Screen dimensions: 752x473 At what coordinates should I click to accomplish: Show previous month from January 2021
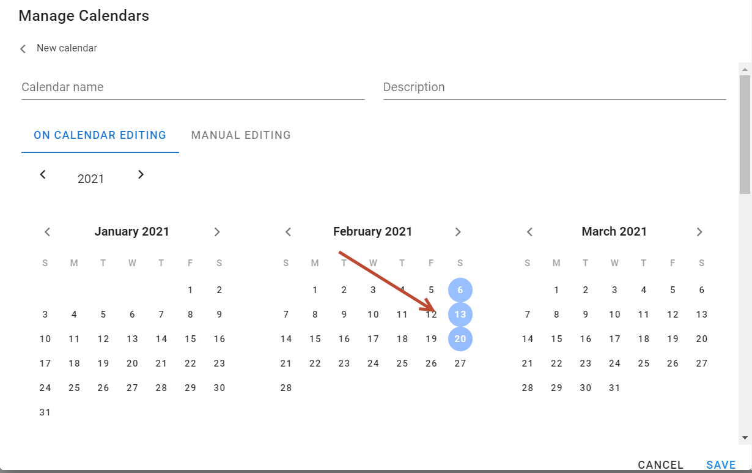(x=47, y=232)
